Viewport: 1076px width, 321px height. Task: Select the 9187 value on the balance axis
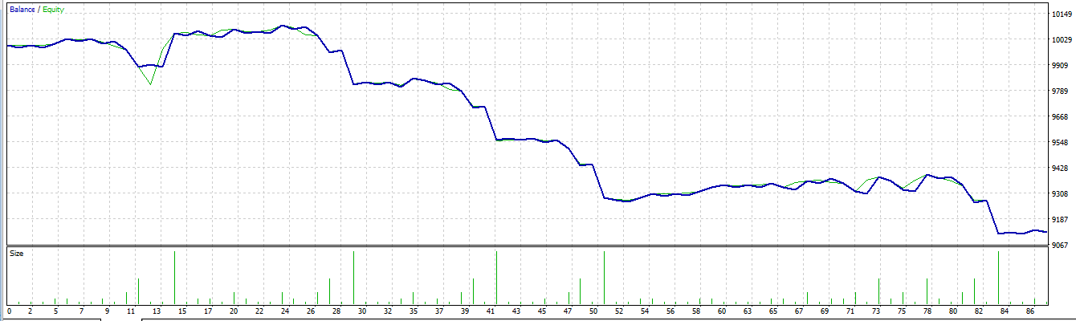[1060, 220]
